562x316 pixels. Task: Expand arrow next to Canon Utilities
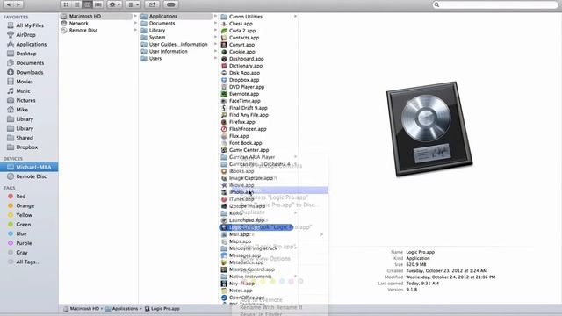coord(295,17)
